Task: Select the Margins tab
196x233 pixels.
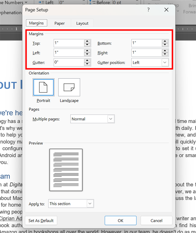Action: point(36,23)
